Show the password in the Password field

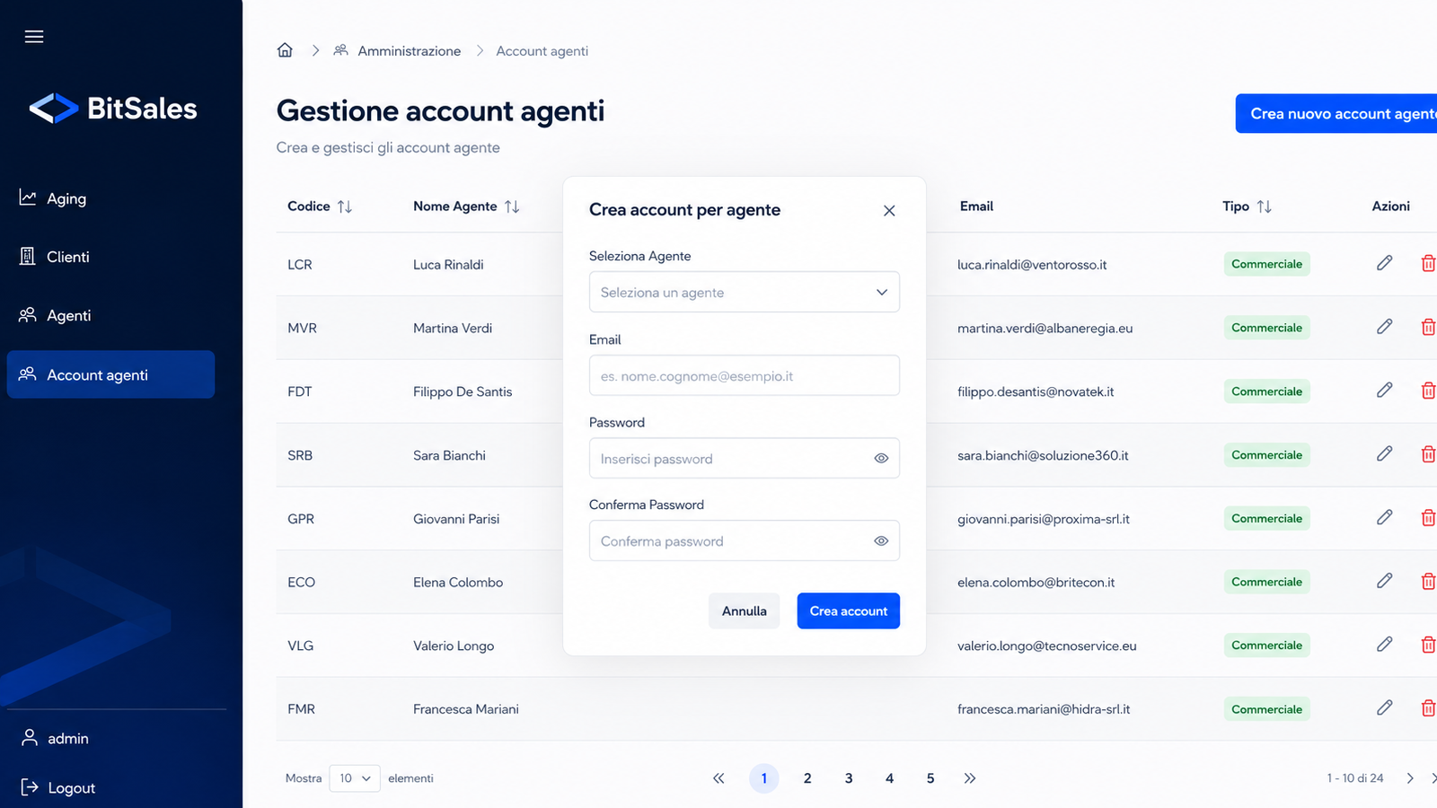881,459
